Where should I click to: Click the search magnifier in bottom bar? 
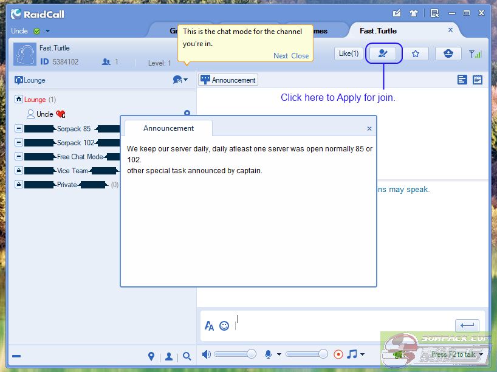coord(187,356)
